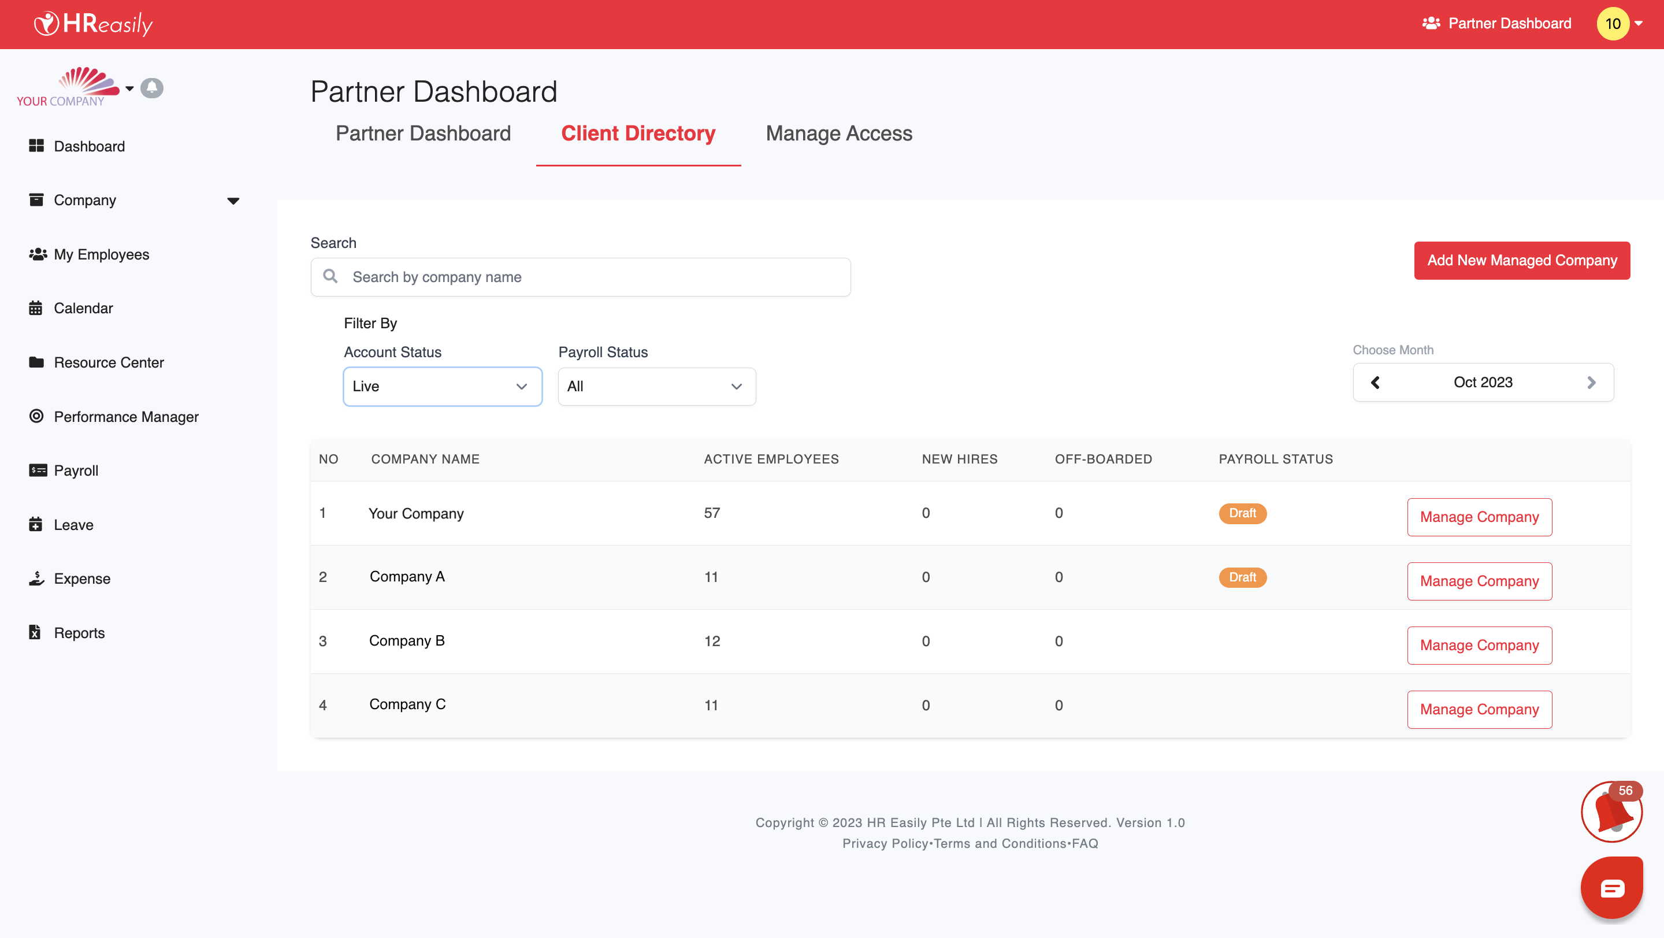The width and height of the screenshot is (1664, 938).
Task: Open the Payroll Status dropdown showing All
Action: click(656, 386)
